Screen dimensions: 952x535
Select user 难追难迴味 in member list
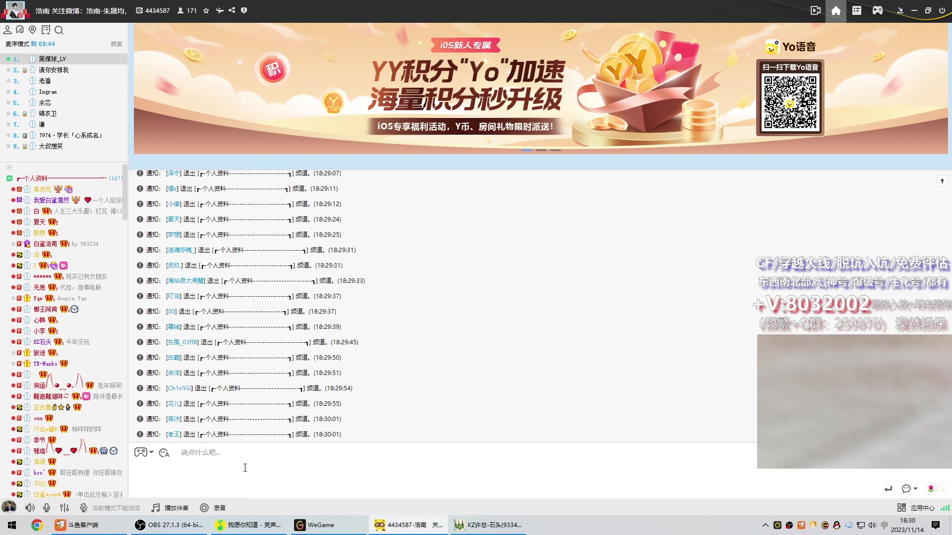[x=51, y=396]
